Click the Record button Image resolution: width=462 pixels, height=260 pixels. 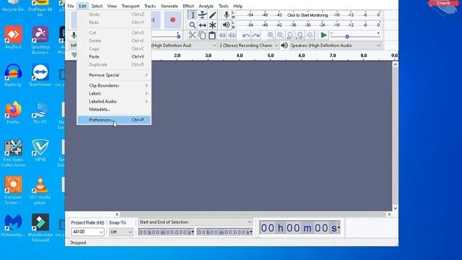tap(173, 19)
